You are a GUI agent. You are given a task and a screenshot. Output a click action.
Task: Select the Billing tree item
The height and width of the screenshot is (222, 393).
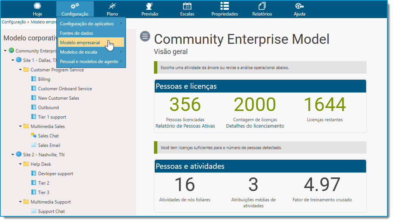point(44,79)
